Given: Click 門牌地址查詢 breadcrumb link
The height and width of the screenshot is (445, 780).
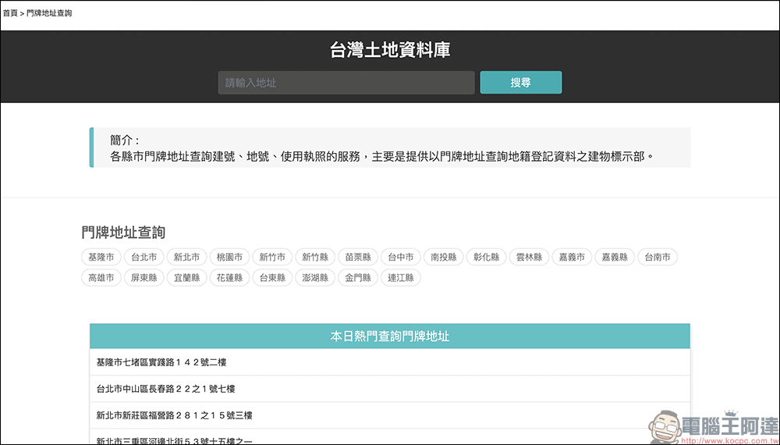Looking at the screenshot, I should [x=49, y=13].
